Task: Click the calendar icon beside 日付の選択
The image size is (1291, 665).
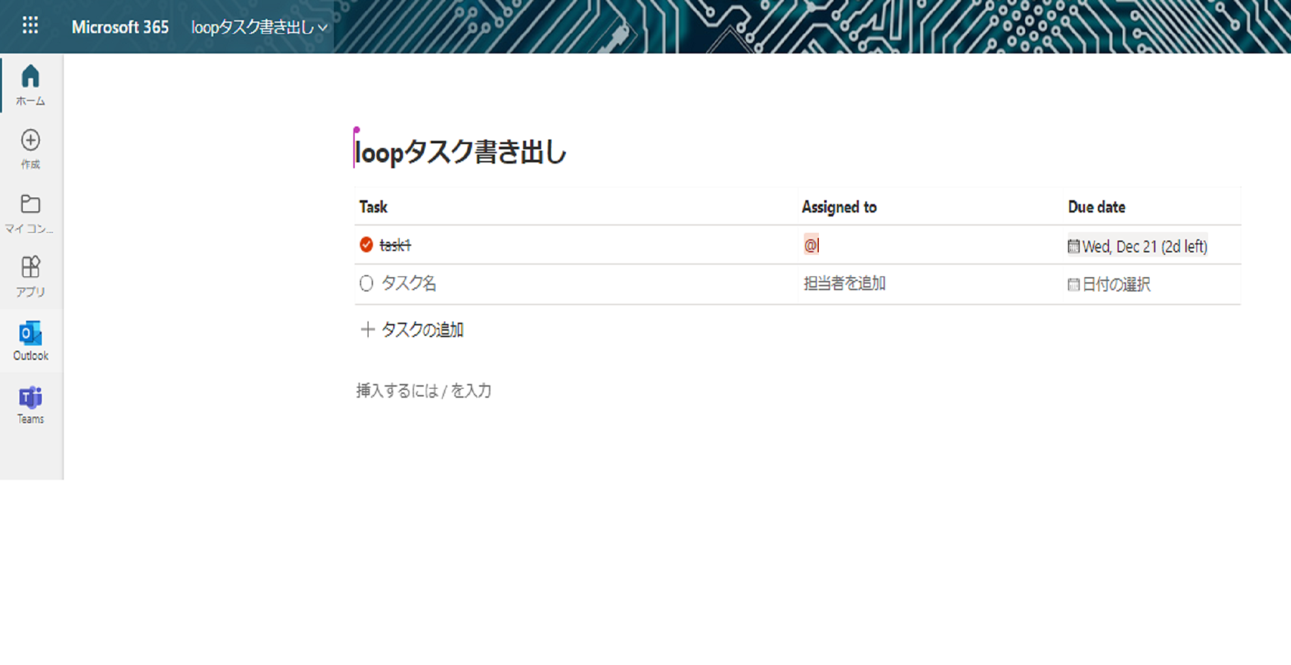Action: [x=1073, y=284]
